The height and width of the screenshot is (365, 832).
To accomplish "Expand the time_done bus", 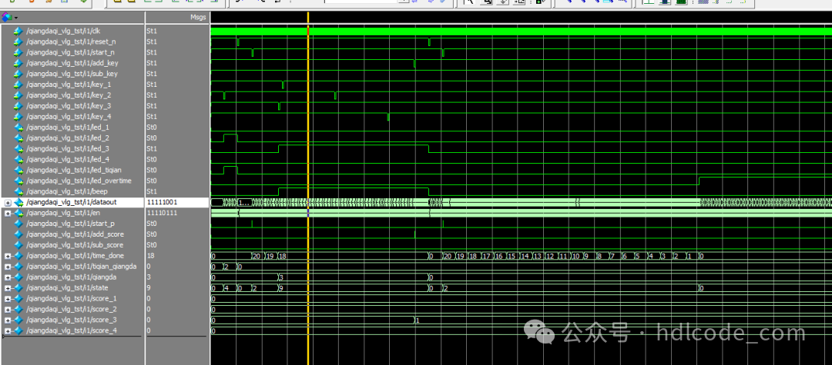I will coord(8,256).
